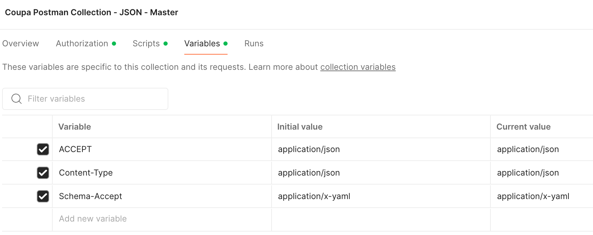Click the Content-Type variable name cell

coord(162,173)
